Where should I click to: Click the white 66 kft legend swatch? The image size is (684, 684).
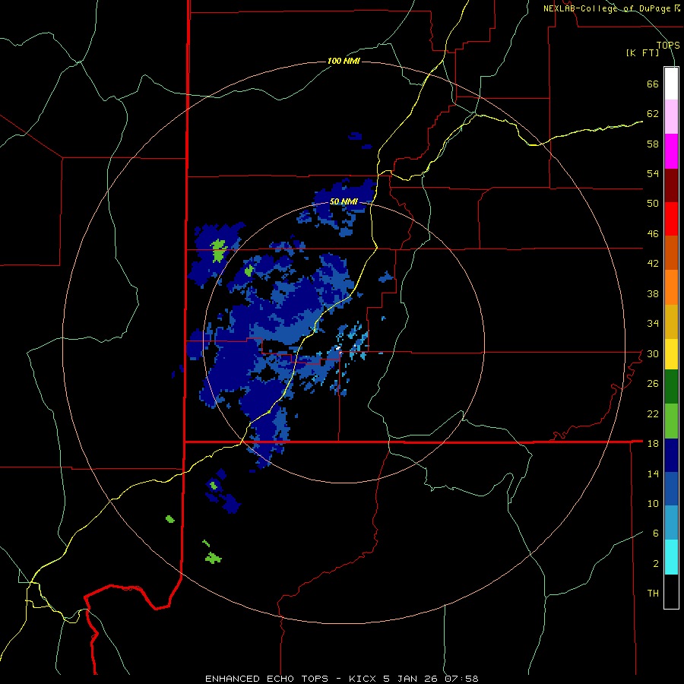coord(671,84)
